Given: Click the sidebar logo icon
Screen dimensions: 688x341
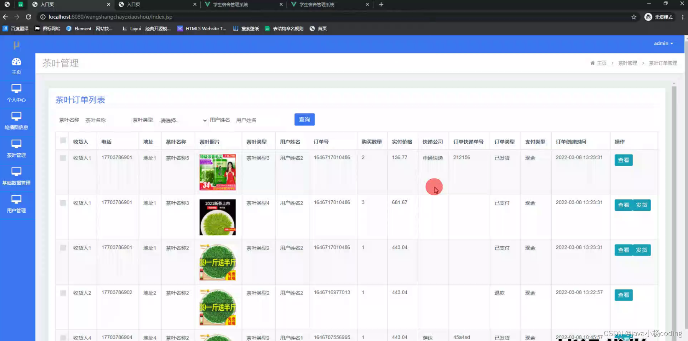Looking at the screenshot, I should point(16,45).
